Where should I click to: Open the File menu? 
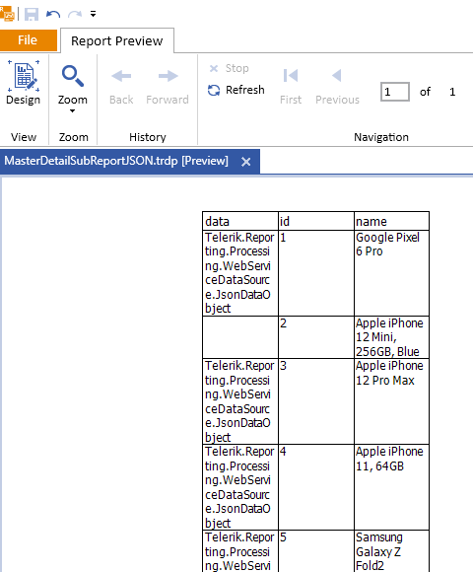pyautogui.click(x=29, y=40)
